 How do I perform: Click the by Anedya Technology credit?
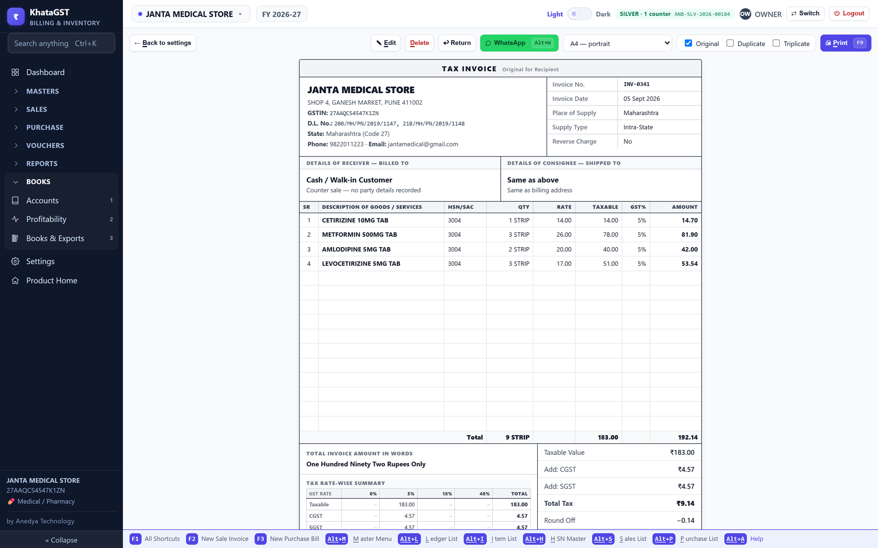(41, 521)
